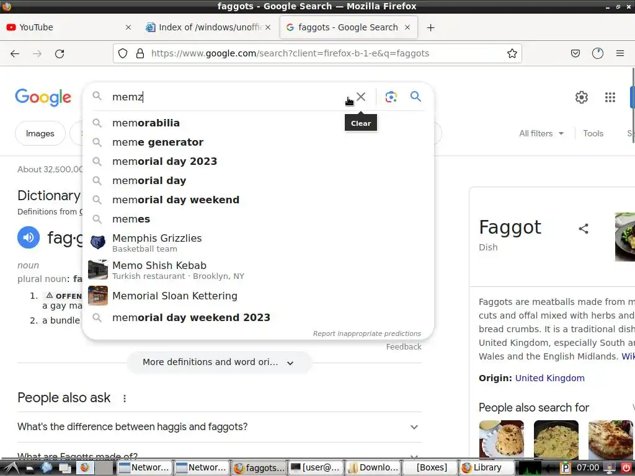
Task: Expand All filters dropdown
Action: tap(541, 133)
